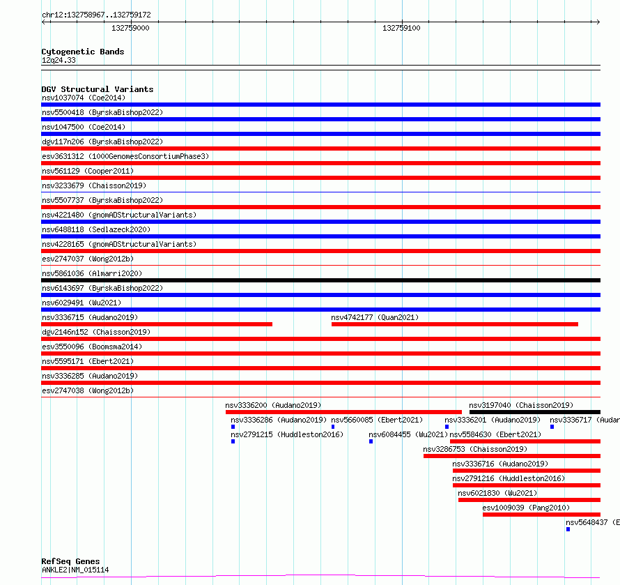Click the black nsv3197040 variant bar
Image resolution: width=620 pixels, height=585 pixels.
coord(534,412)
